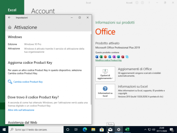Screen dimensions: 177x133
Task: Click the Cambia codice Product Key link
Action: pos(28,82)
